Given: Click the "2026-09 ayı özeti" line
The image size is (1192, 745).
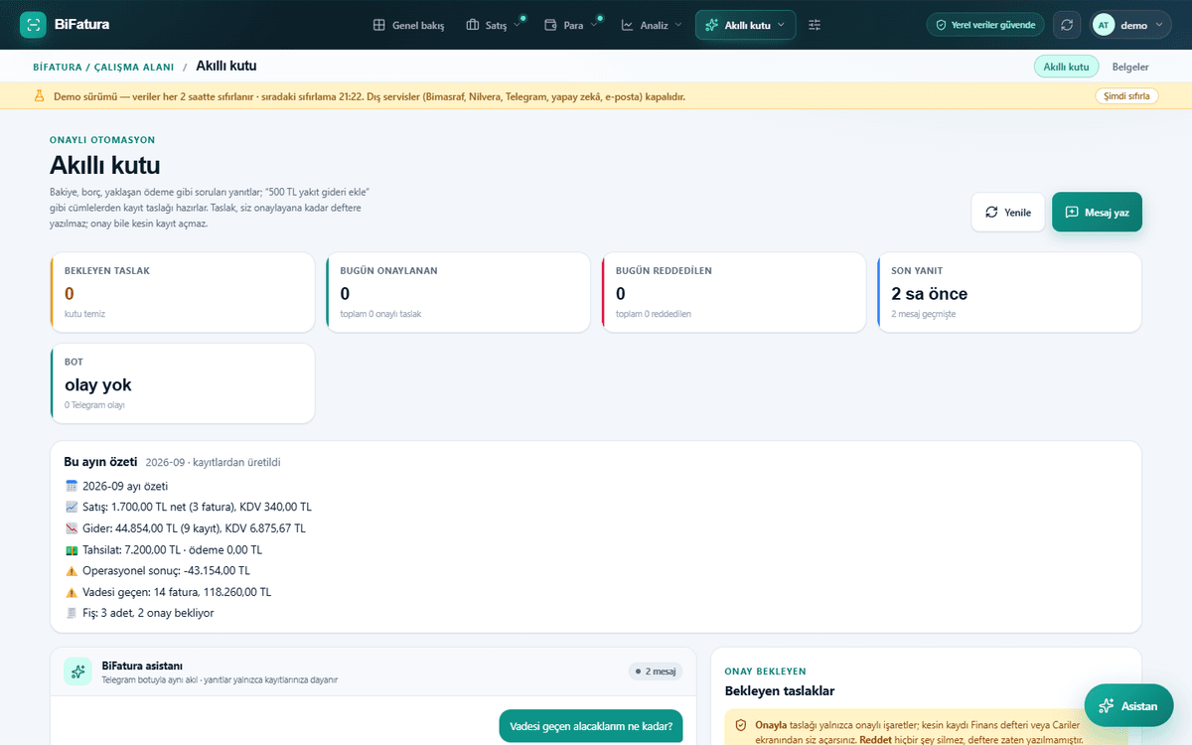Looking at the screenshot, I should (116, 486).
